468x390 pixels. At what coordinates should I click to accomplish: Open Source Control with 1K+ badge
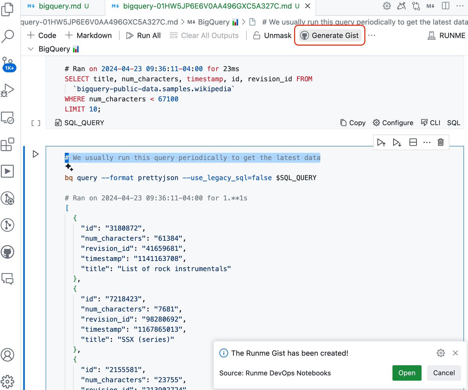click(8, 64)
